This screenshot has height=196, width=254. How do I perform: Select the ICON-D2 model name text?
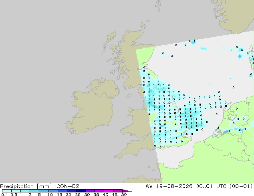(67, 186)
